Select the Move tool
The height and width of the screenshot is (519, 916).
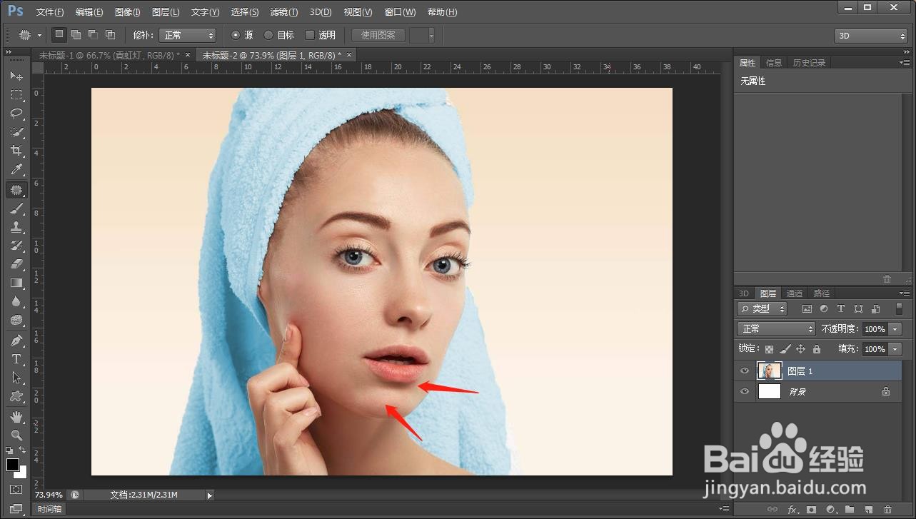[x=16, y=76]
